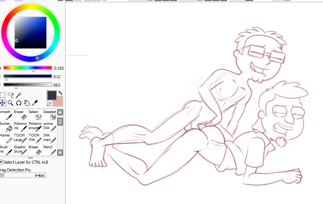
Task: Select the Eyedropper color picker tool
Action: click(x=35, y=103)
